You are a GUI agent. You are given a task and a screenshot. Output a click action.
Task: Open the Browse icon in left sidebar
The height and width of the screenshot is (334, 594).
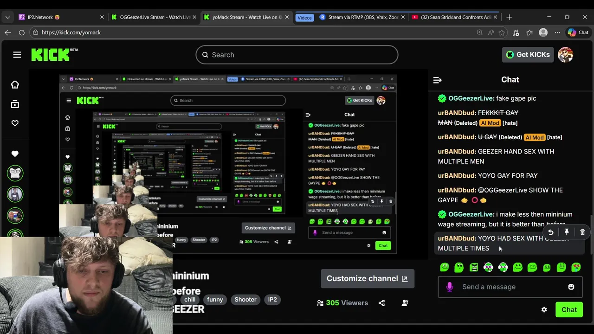[15, 104]
